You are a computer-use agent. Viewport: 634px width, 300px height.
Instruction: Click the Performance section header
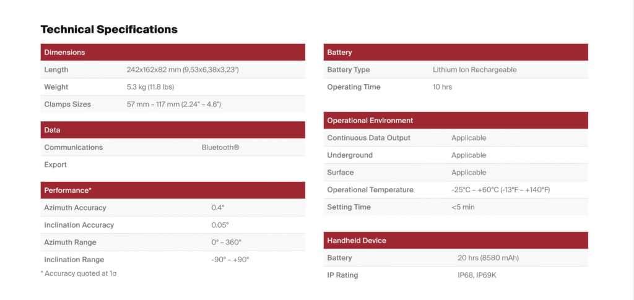point(67,191)
